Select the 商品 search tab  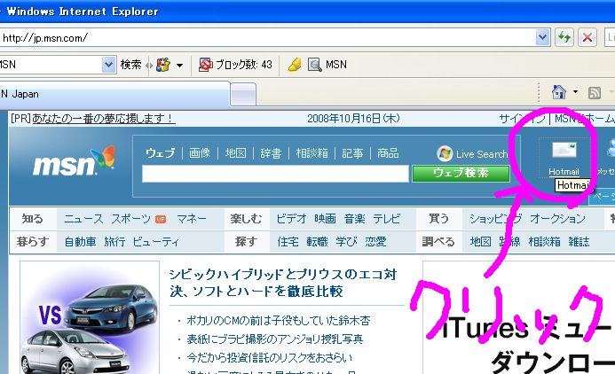(x=388, y=152)
